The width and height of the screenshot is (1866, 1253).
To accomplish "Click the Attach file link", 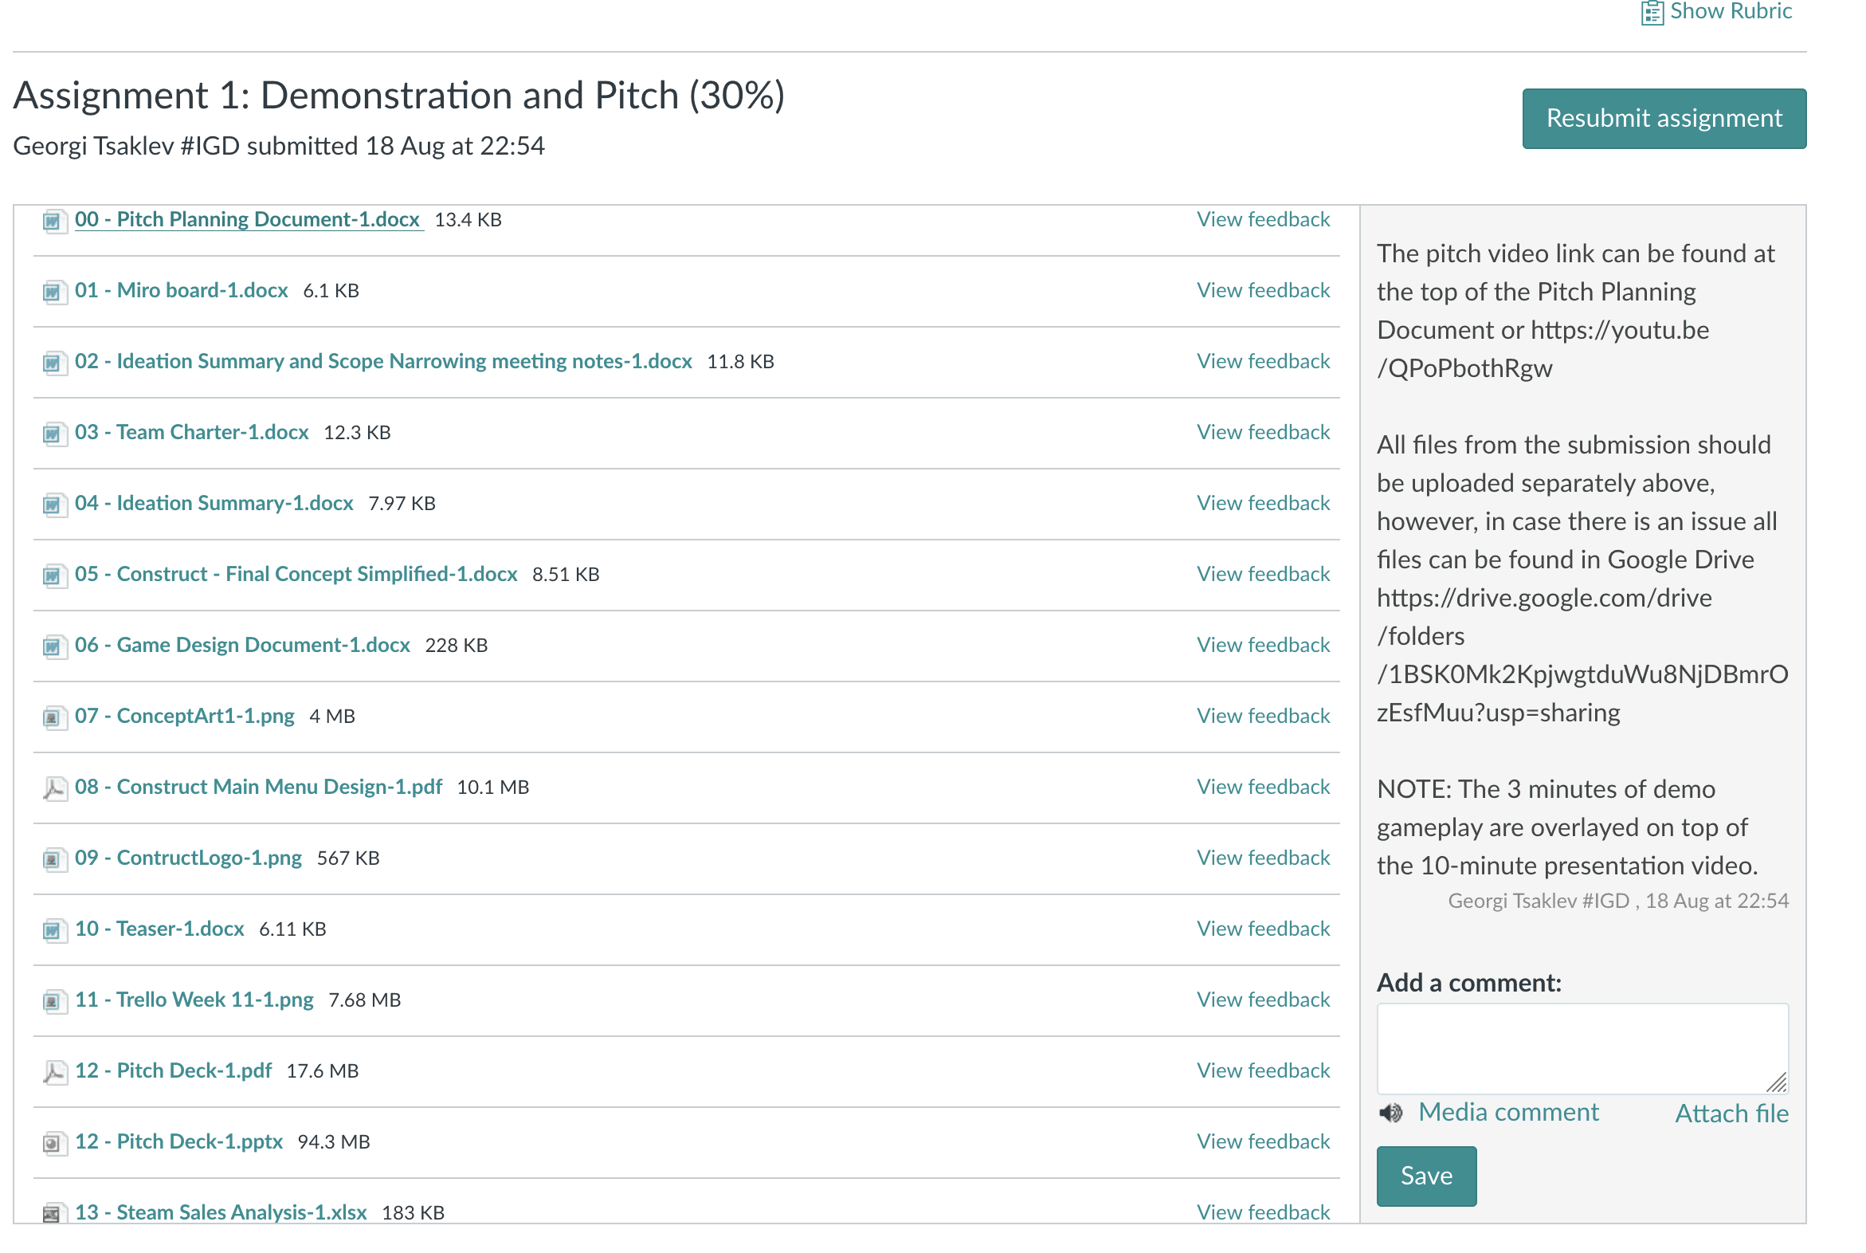I will 1731,1114.
